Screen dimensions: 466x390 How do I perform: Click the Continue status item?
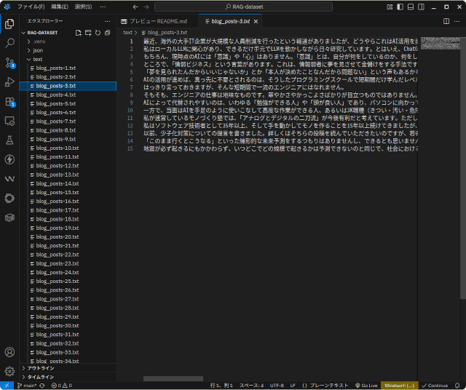click(435, 386)
